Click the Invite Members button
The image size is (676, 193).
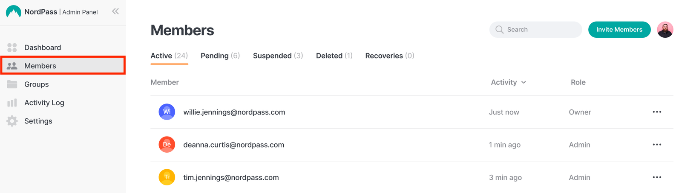tap(619, 30)
